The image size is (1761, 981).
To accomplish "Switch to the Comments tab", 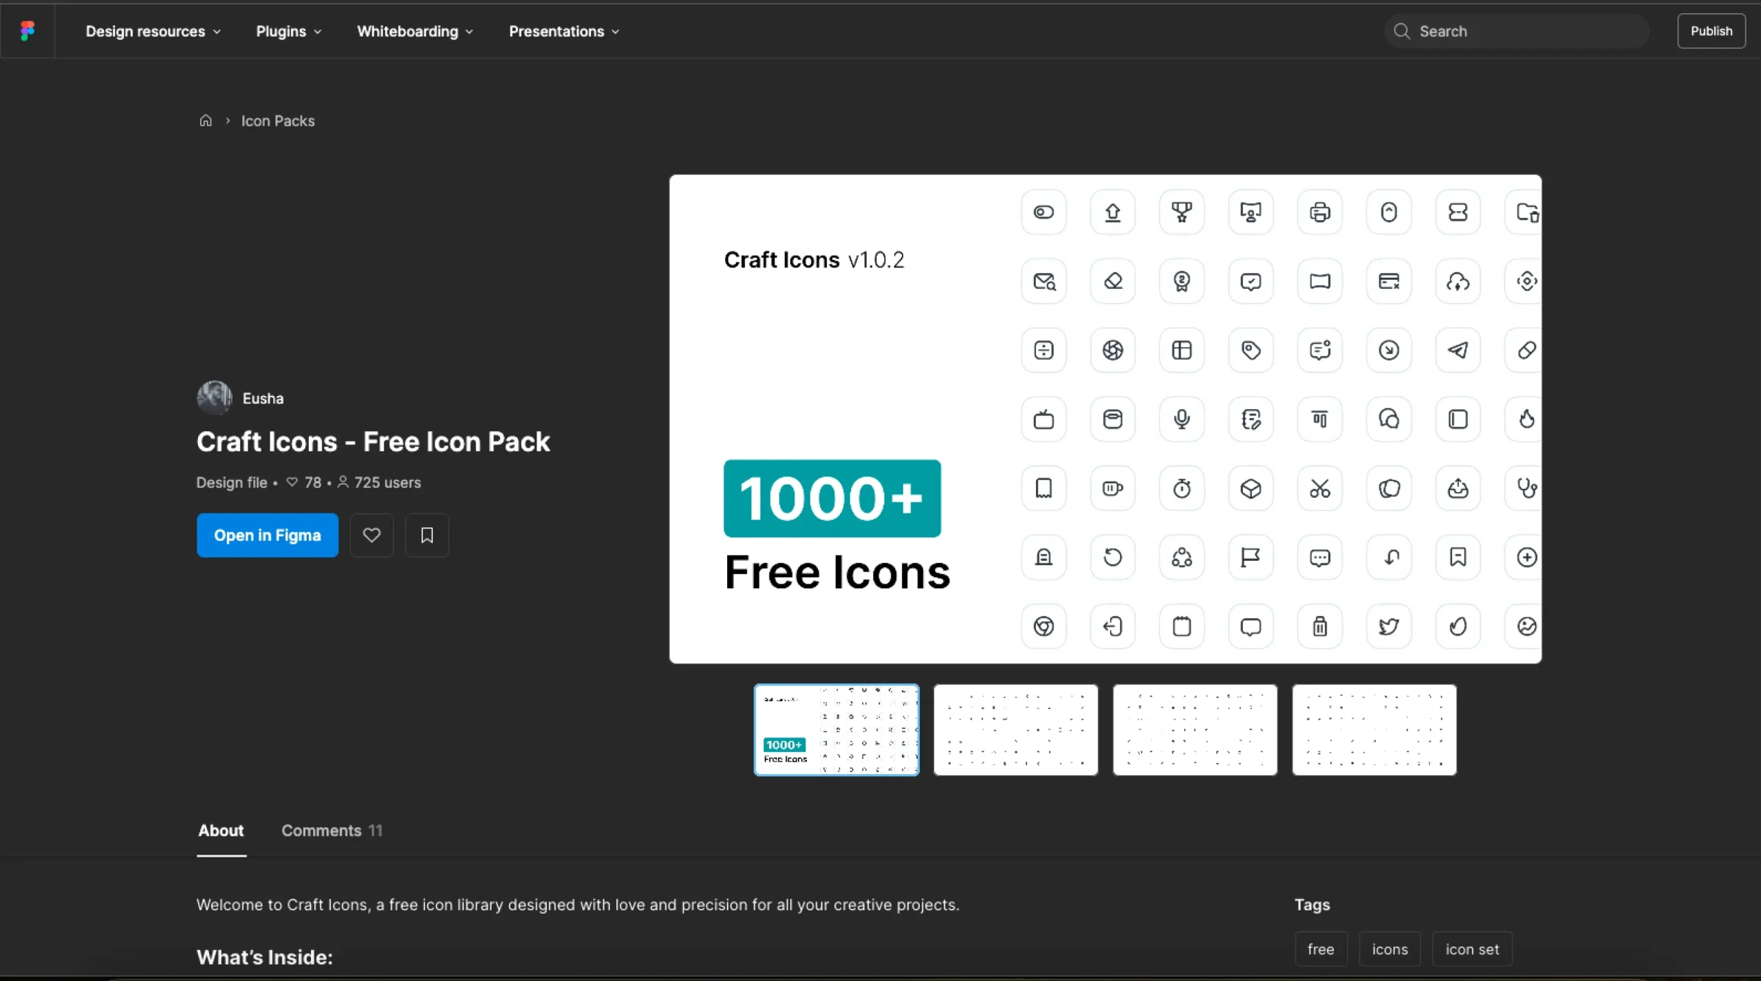I will [332, 830].
